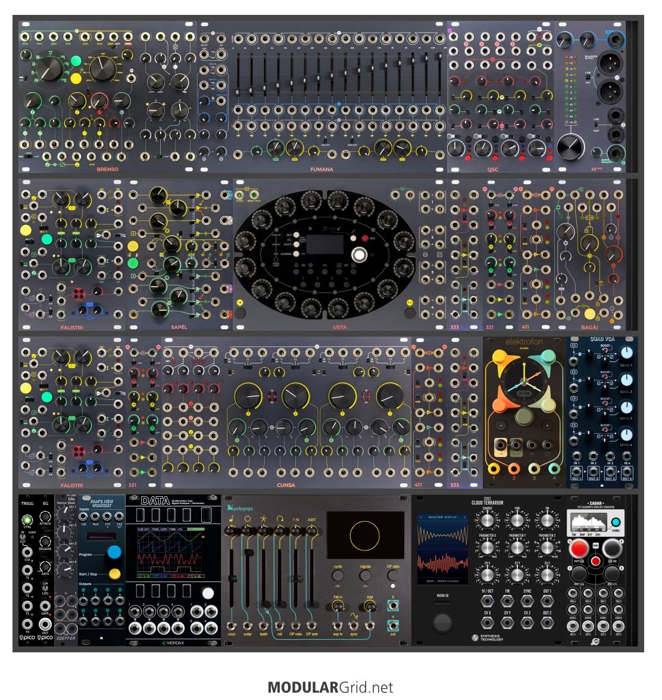Click the FINE knob on Cloud Terrarium
Screen dimensions: 662x700
tap(517, 519)
